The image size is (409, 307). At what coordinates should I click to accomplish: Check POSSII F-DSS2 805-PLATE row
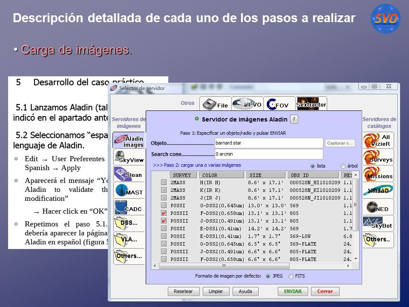pyautogui.click(x=164, y=259)
